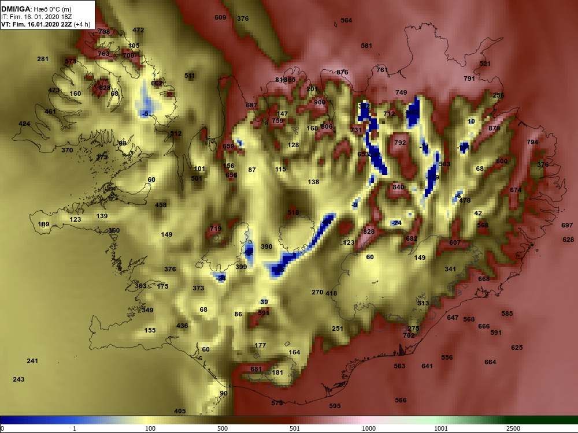
Task: Click the map value "436"
Action: [182, 326]
